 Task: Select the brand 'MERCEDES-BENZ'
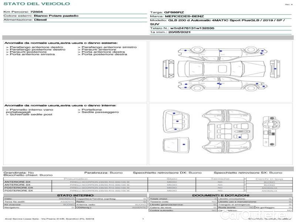coord(184,16)
